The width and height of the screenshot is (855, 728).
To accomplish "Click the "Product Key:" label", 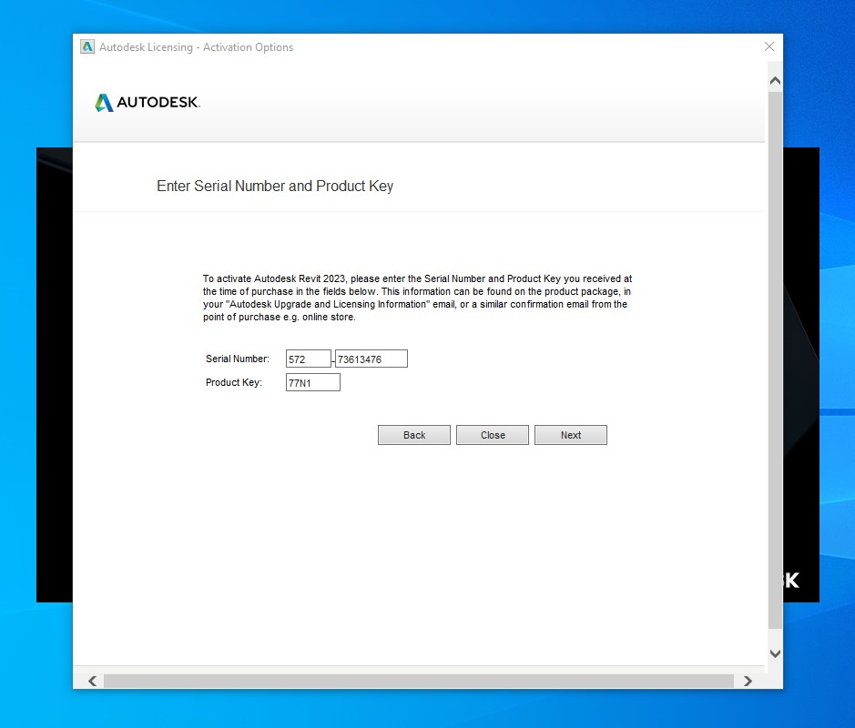I will click(234, 382).
